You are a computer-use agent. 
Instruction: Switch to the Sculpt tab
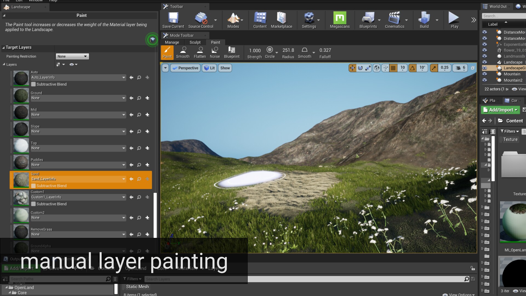pyautogui.click(x=195, y=42)
